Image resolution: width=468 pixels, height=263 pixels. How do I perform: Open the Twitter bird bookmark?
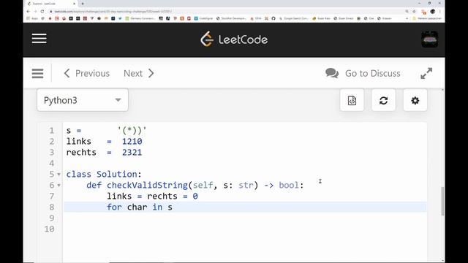tap(120, 18)
